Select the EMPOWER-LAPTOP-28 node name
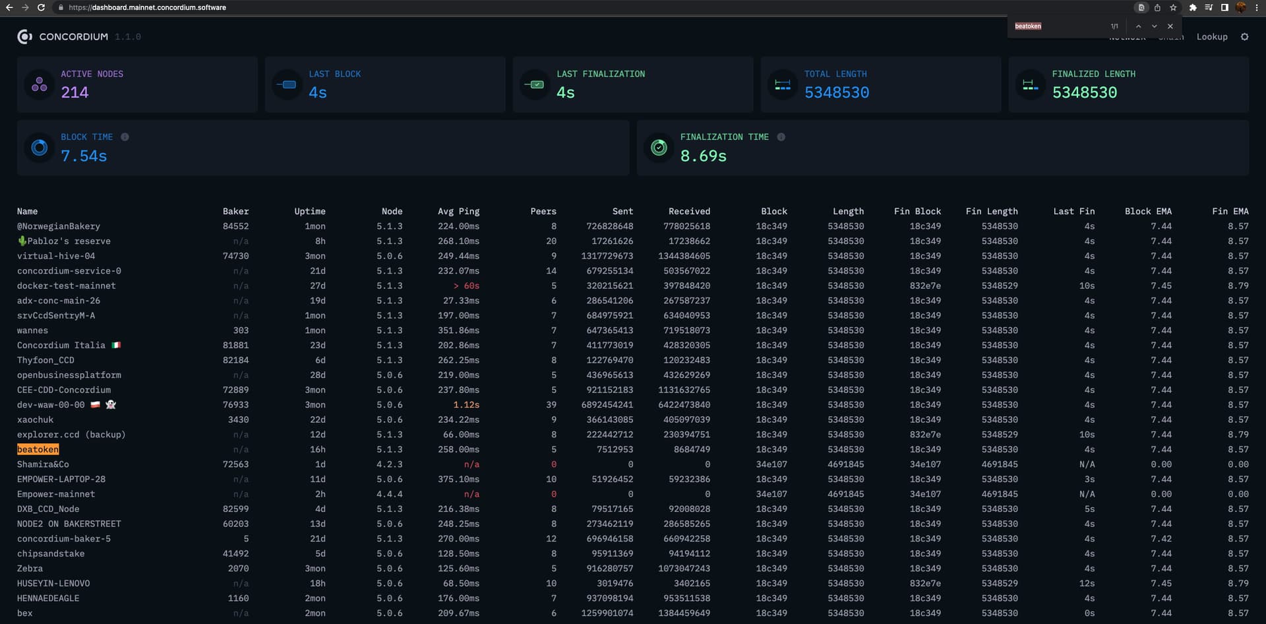Image resolution: width=1266 pixels, height=624 pixels. pyautogui.click(x=61, y=479)
